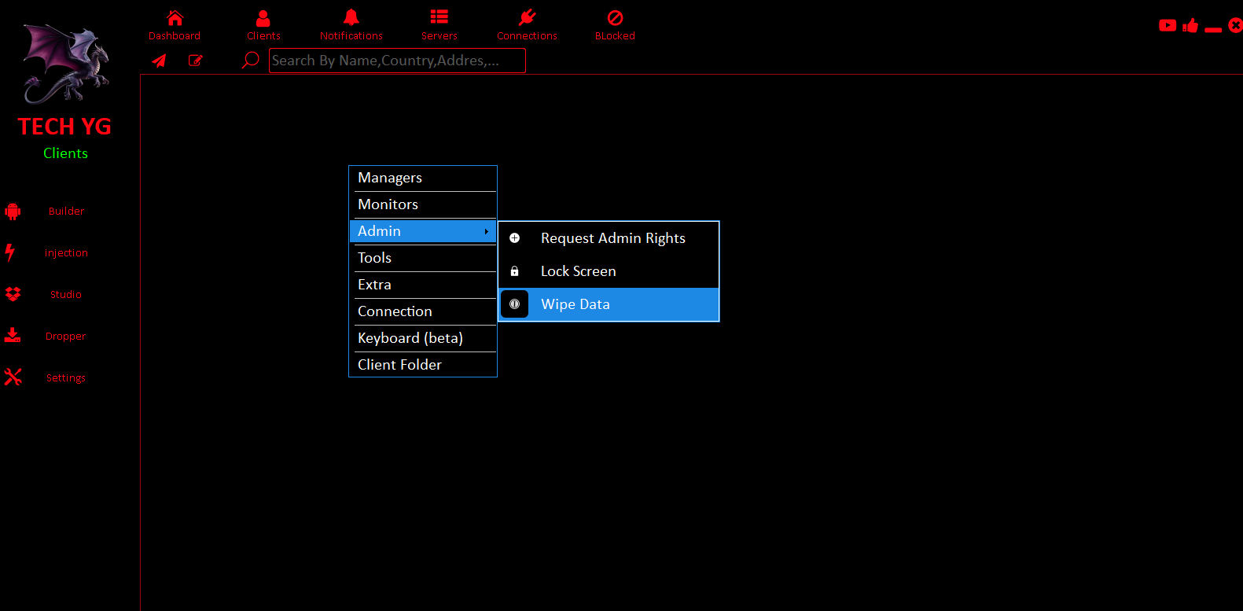Expand the Admin submenu arrow
1243x611 pixels.
click(487, 231)
